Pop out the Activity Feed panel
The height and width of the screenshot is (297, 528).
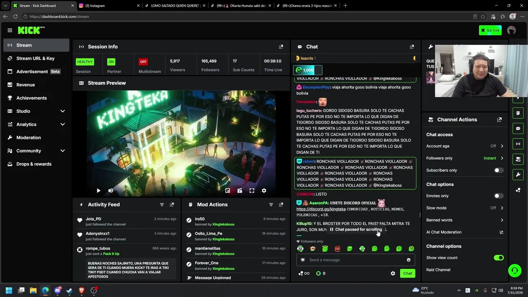[172, 205]
